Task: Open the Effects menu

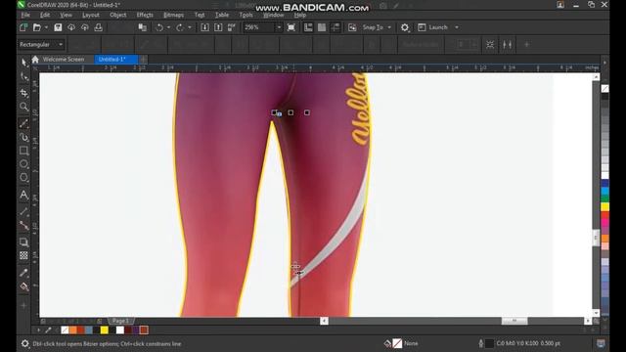Action: pos(145,15)
